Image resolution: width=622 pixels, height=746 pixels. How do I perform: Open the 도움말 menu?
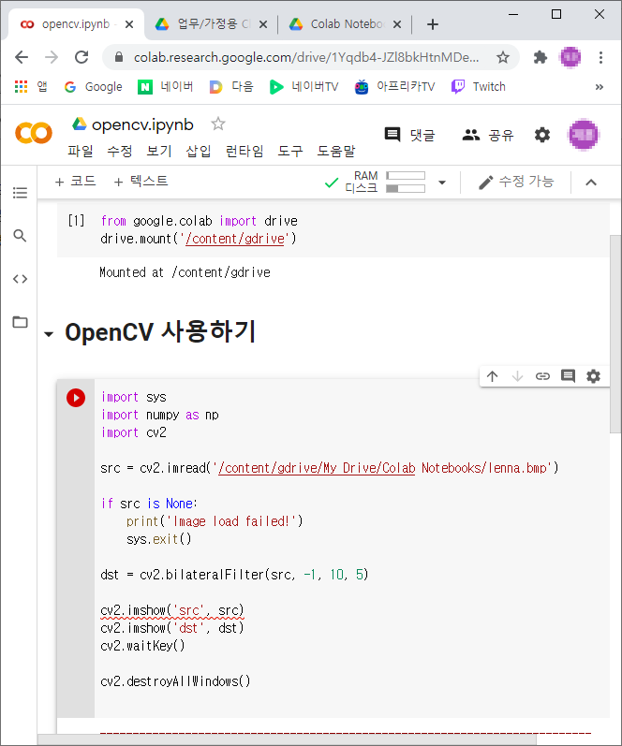(336, 152)
